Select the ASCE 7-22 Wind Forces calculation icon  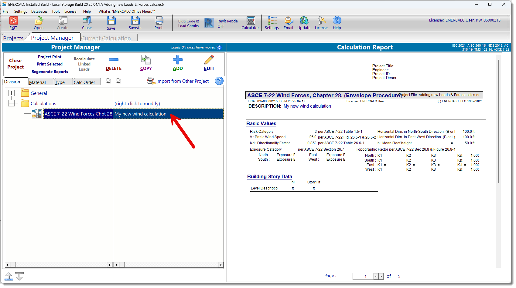pos(37,114)
